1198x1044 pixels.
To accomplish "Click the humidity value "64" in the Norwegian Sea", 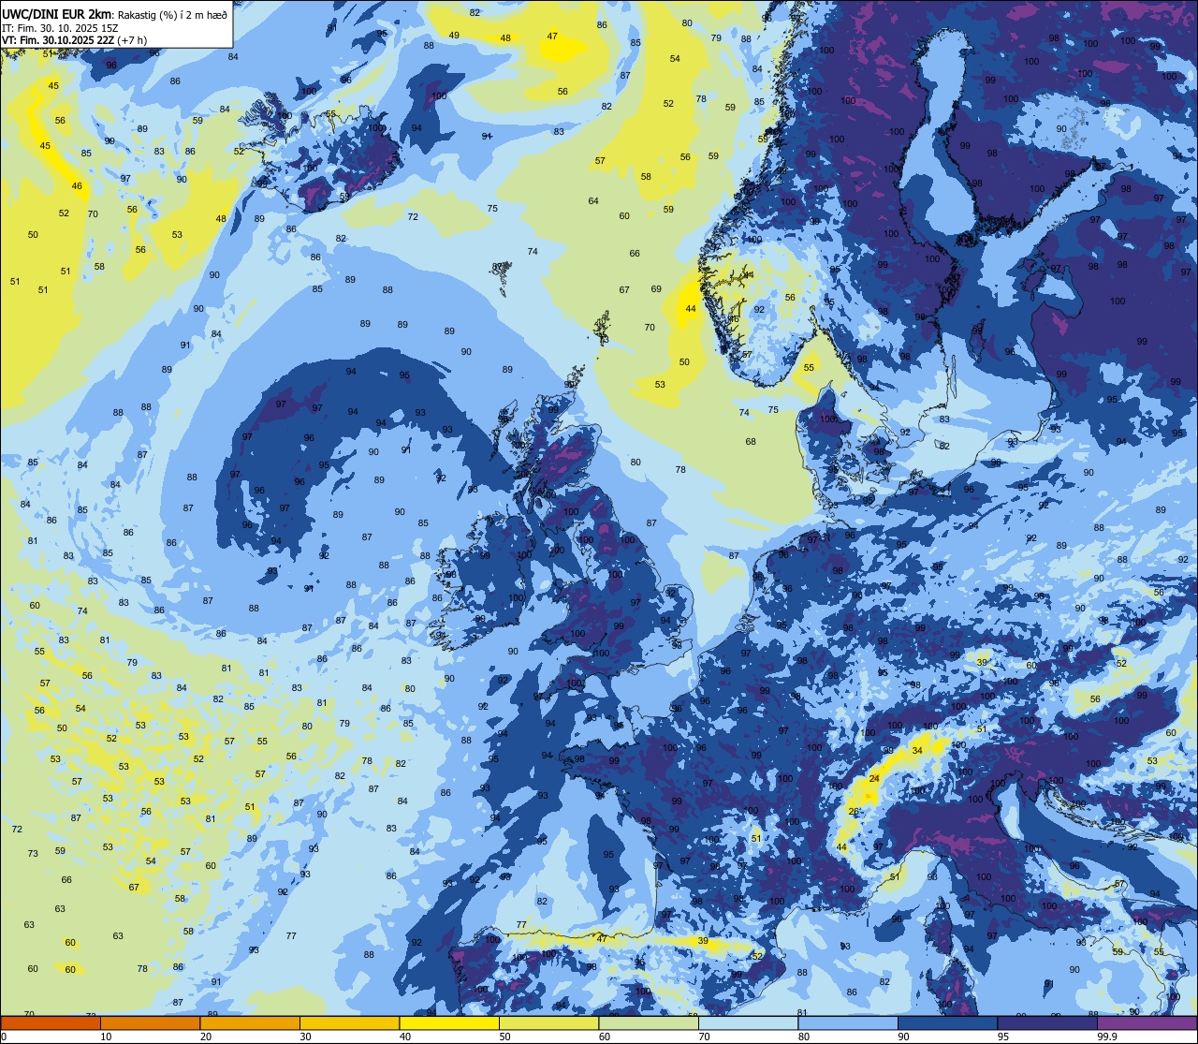I will pos(593,201).
